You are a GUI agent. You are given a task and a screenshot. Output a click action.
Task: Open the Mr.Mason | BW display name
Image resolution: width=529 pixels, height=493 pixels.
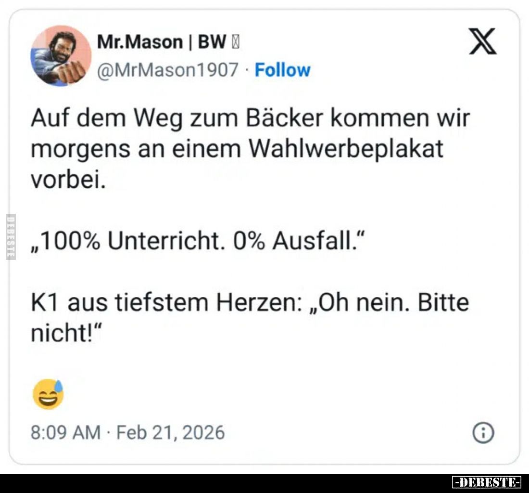click(161, 42)
